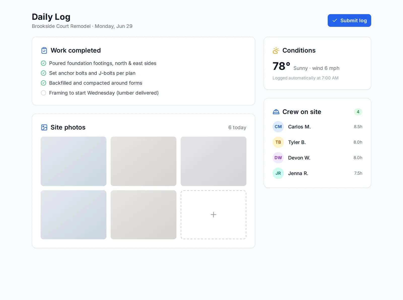The width and height of the screenshot is (403, 300).
Task: Open Devon W.'s DW avatar
Action: (x=278, y=158)
